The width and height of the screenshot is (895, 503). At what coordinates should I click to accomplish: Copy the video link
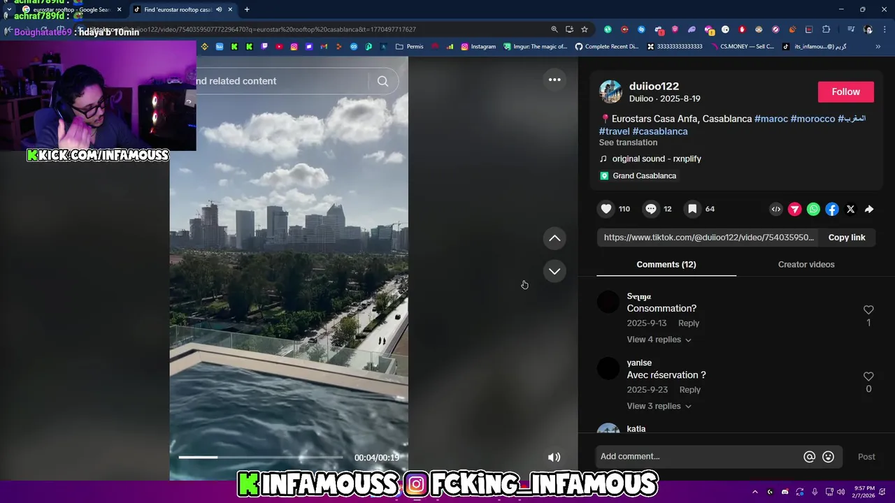[x=847, y=238]
